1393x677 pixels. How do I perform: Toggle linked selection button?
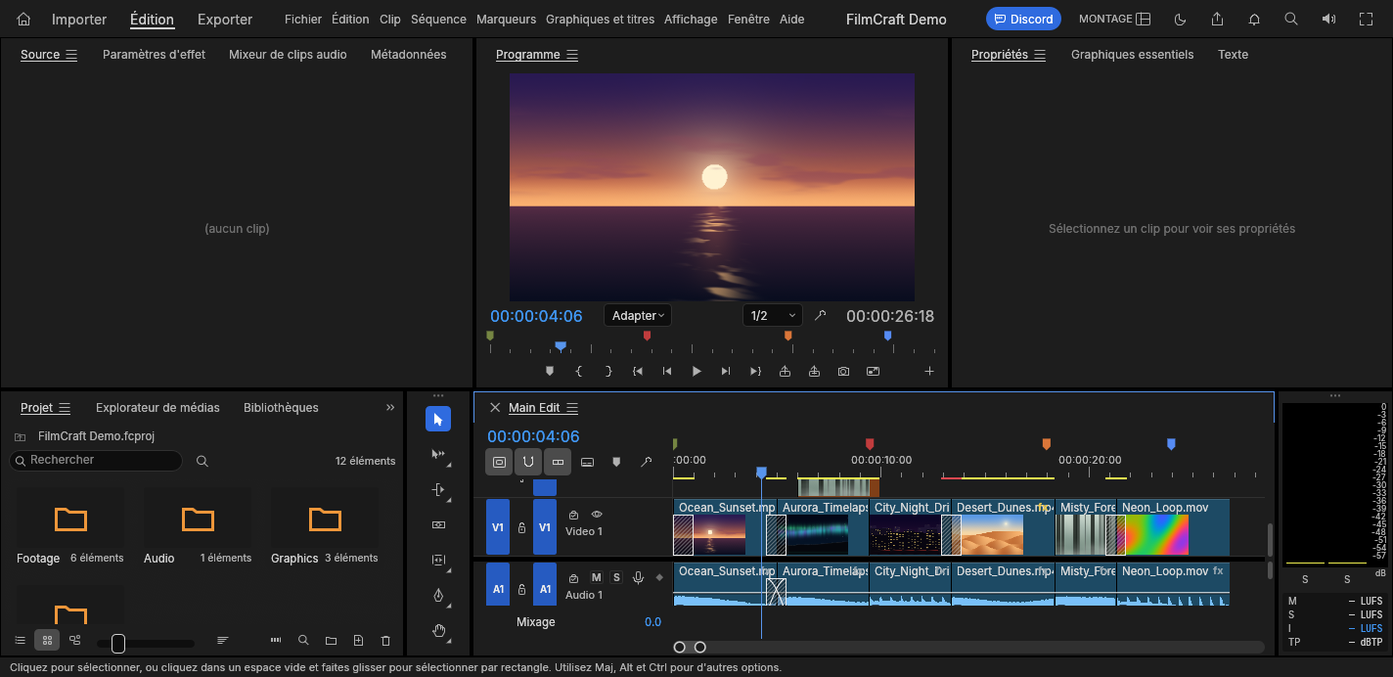point(558,462)
